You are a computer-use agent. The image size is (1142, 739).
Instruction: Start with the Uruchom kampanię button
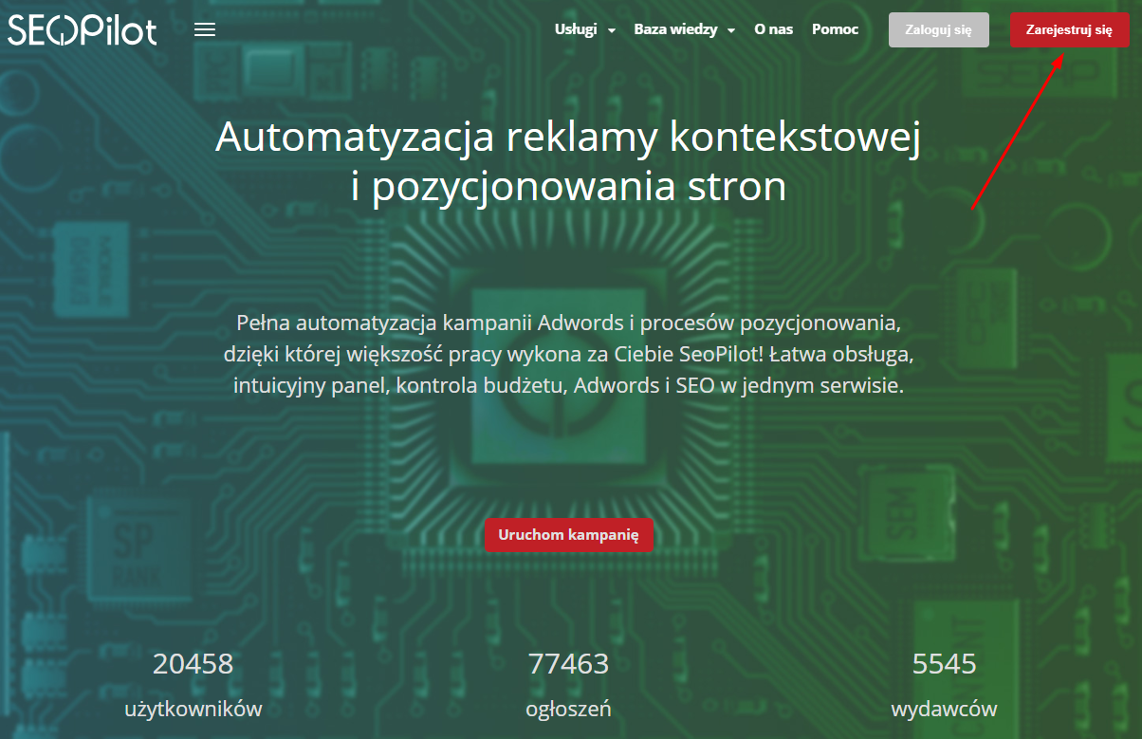(569, 534)
